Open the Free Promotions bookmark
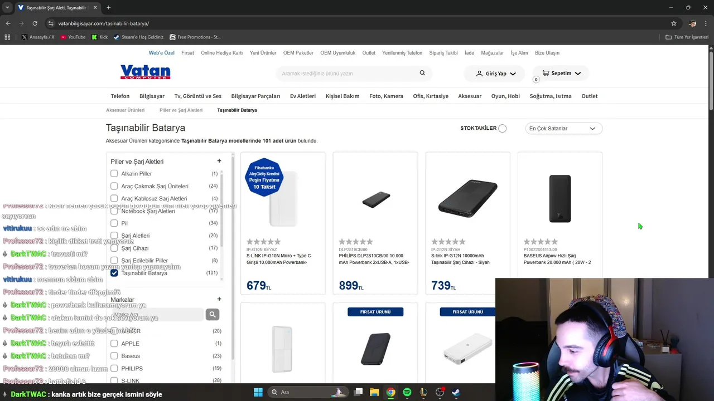Viewport: 714px width, 401px height. pos(195,37)
